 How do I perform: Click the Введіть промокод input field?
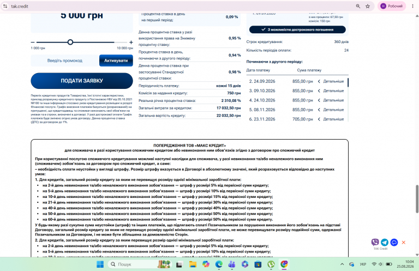(65, 61)
